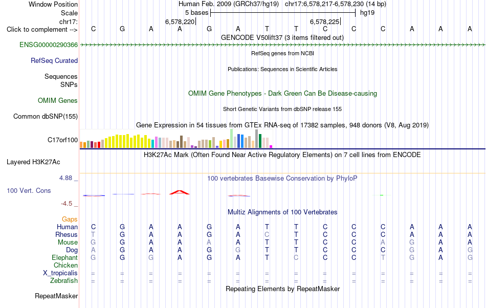Click the small green PhyloP conservation mark
Screen dimensions: 486x308
coord(382,195)
